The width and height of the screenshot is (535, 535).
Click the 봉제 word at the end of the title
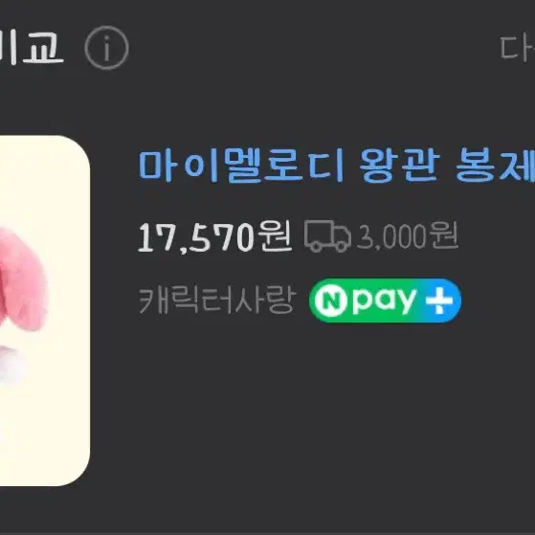coord(495,166)
